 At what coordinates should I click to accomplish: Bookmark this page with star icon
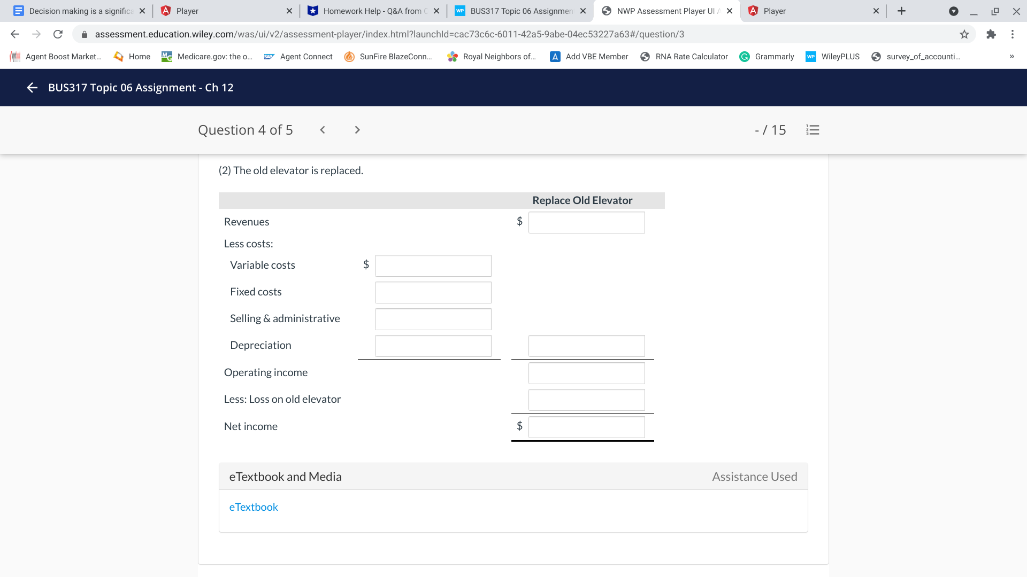click(x=964, y=34)
